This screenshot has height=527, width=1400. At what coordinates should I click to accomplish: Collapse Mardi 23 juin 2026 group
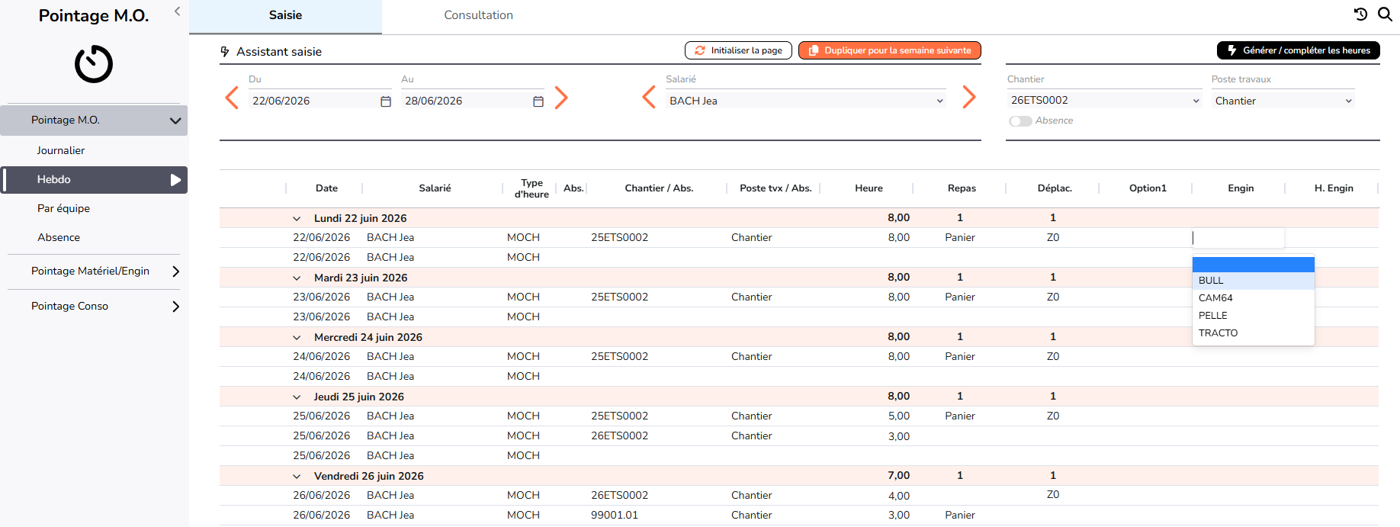click(297, 278)
